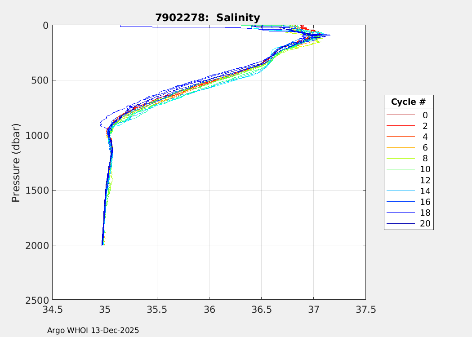472x337 pixels.
Task: Click the yellow-green legend line for cycle 8
Action: point(400,158)
